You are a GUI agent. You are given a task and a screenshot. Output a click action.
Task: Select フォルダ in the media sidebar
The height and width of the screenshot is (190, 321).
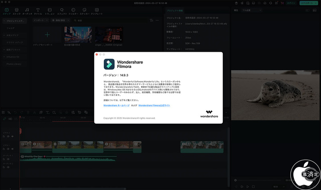(11, 28)
